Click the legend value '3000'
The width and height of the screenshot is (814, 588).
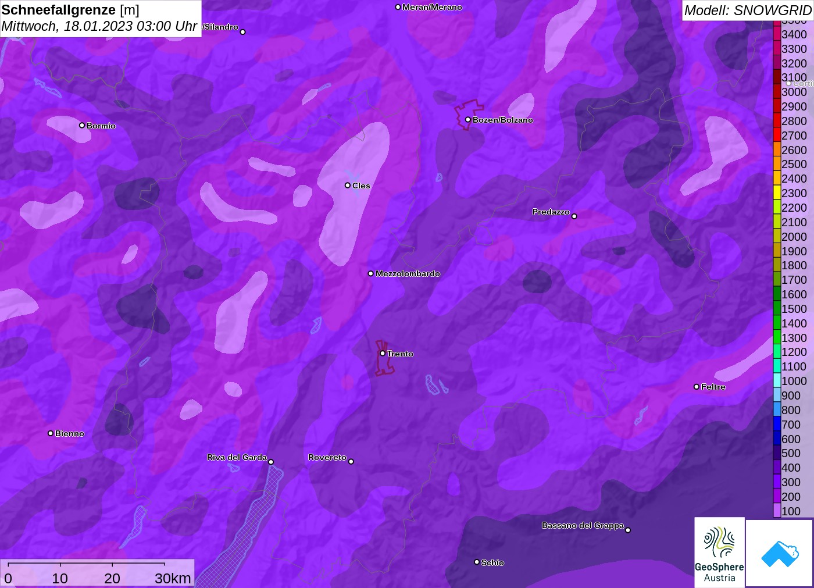[794, 92]
